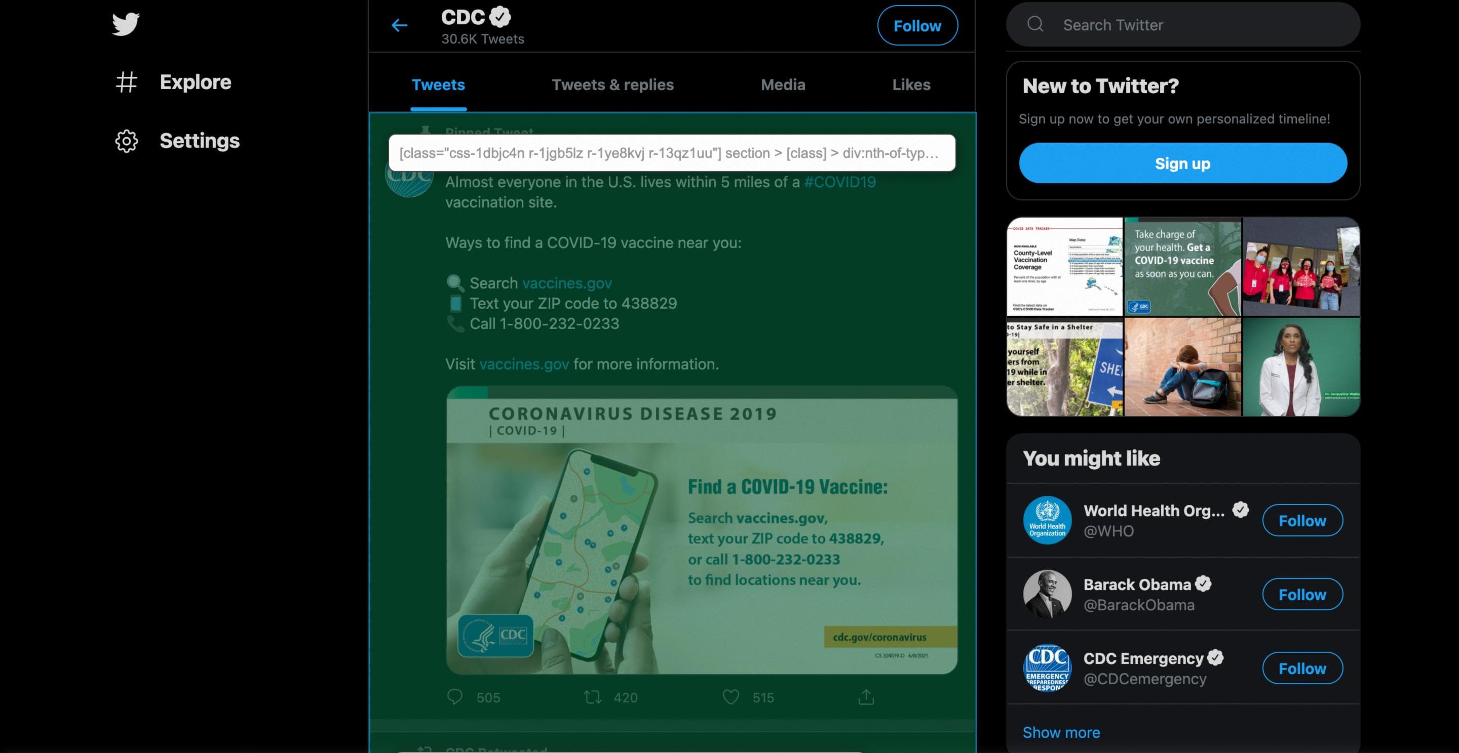Open Explore via hashtag icon
The width and height of the screenshot is (1459, 753).
click(x=126, y=82)
